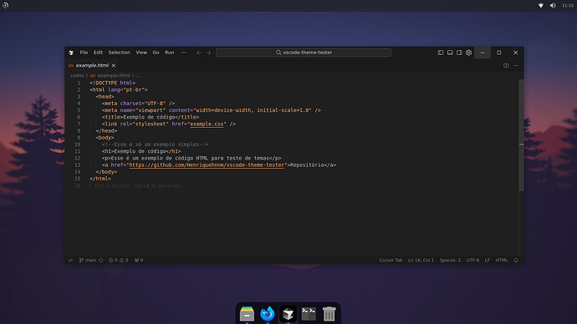Screen dimensions: 577x324
Task: Expand hidden menu items with ellipsis
Action: click(184, 53)
